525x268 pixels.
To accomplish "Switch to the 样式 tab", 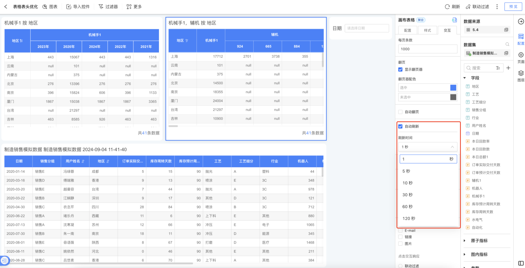I will [428, 30].
